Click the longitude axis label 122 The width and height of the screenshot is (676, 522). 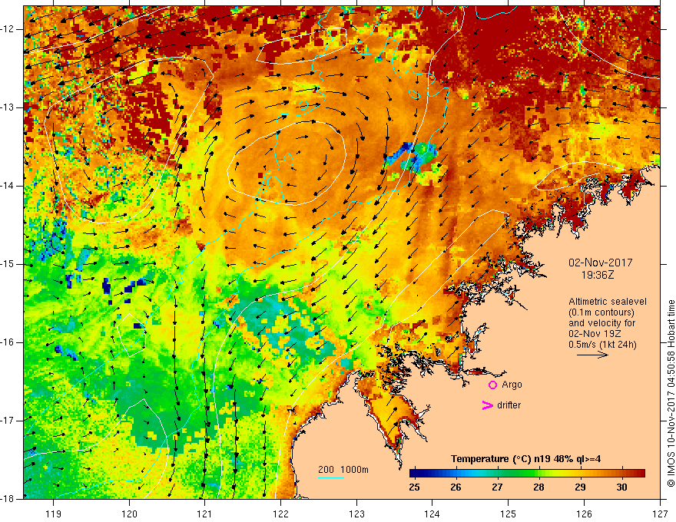tap(280, 514)
